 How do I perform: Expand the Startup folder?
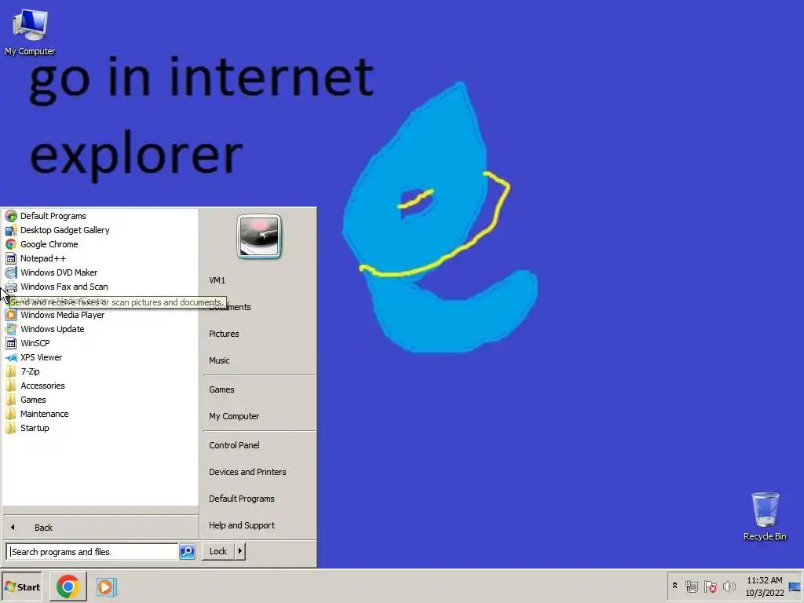click(100, 428)
